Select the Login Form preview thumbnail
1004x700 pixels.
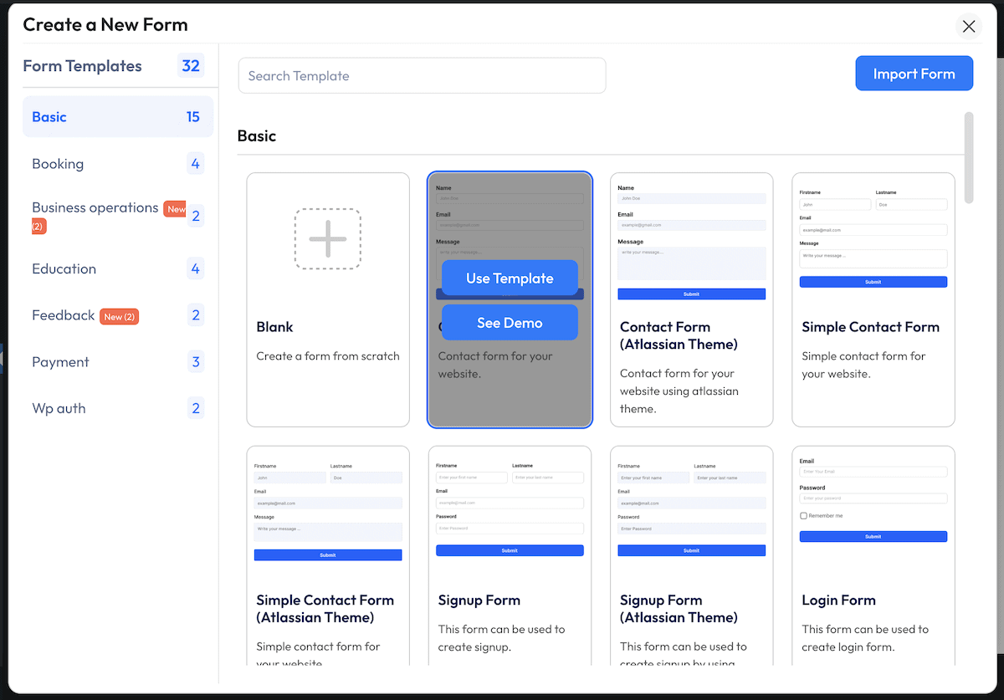coord(873,500)
